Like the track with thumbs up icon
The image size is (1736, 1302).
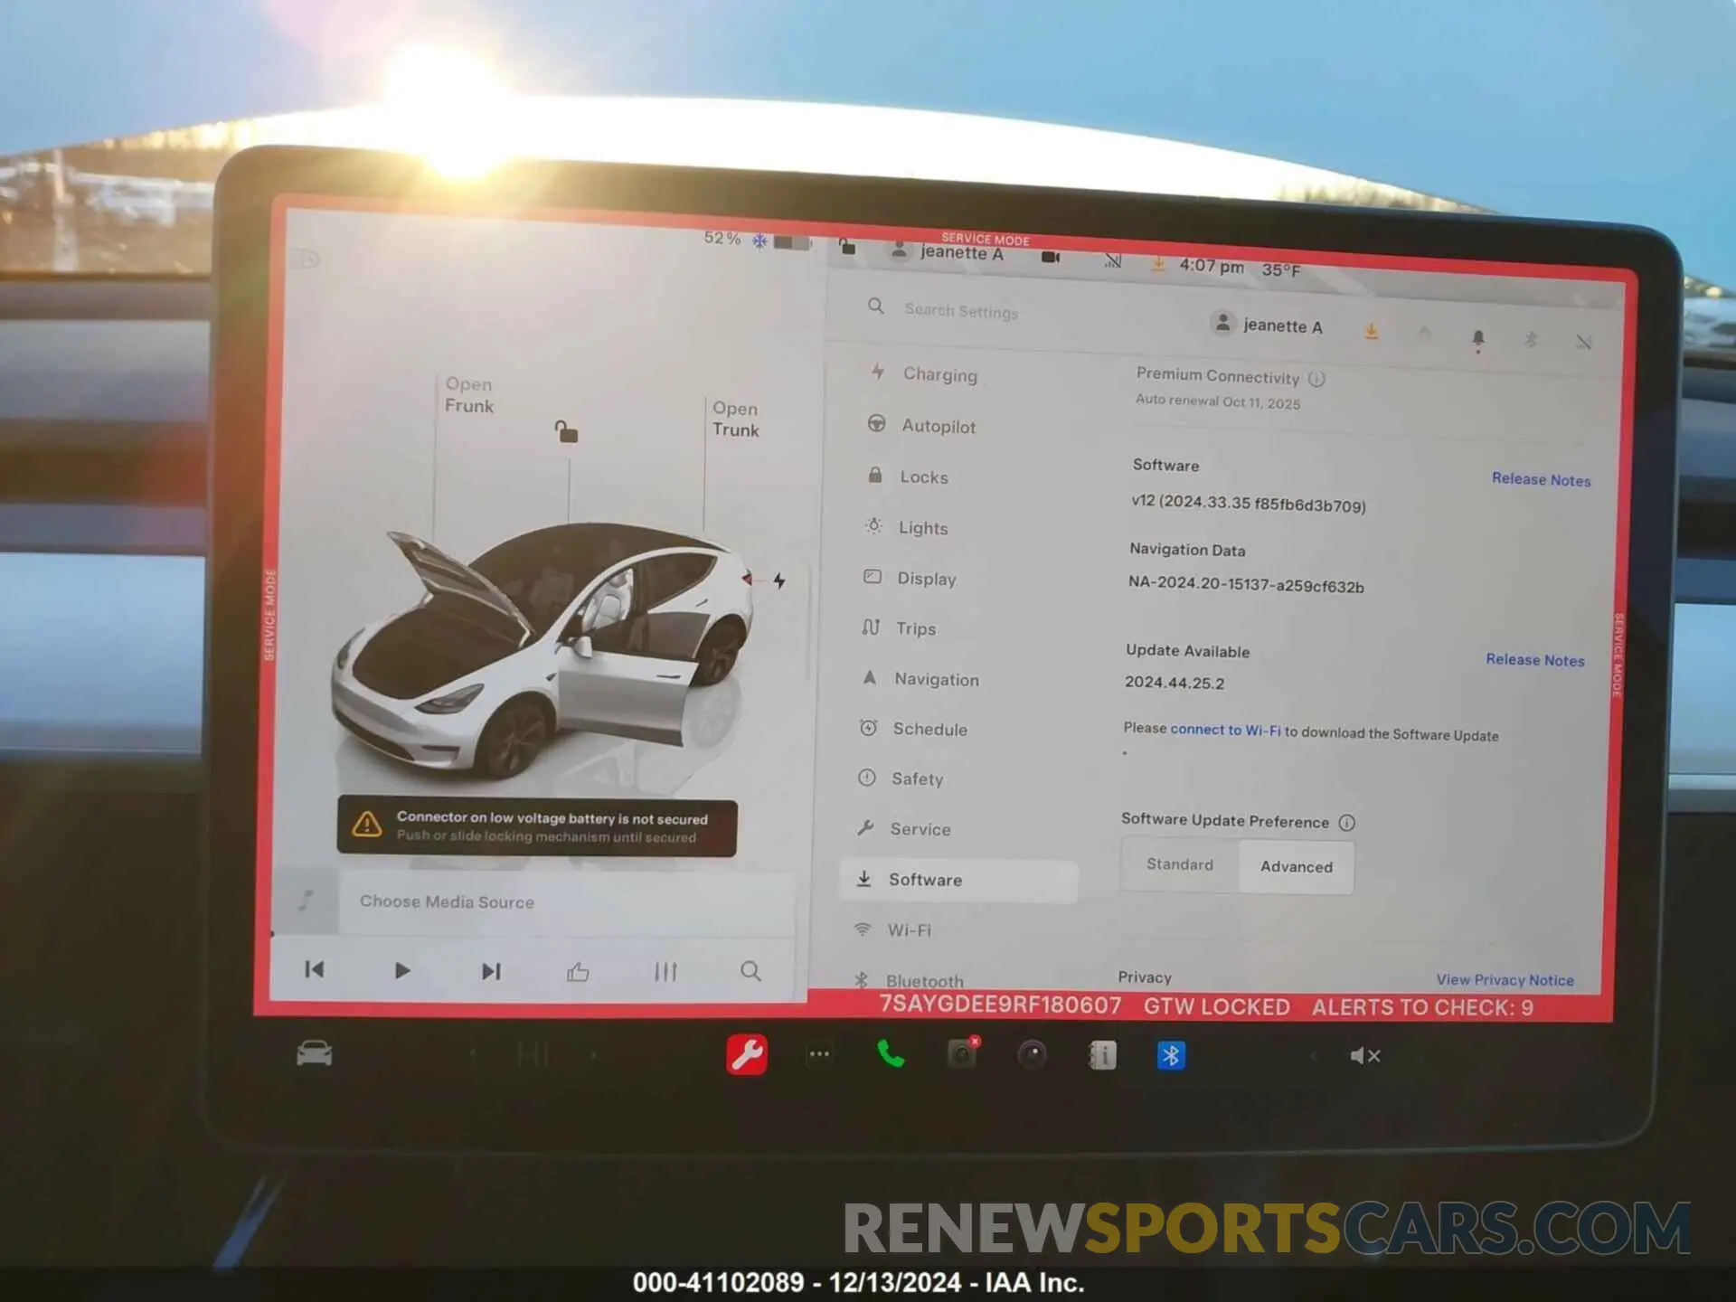click(578, 972)
